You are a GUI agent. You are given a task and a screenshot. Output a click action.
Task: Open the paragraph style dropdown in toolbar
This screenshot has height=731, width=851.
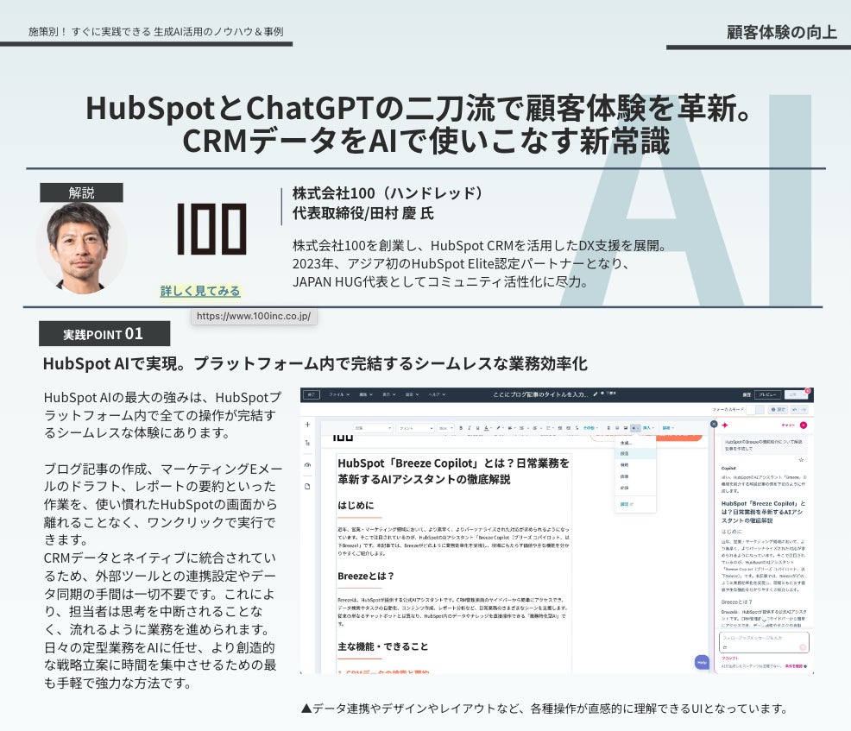coord(373,428)
